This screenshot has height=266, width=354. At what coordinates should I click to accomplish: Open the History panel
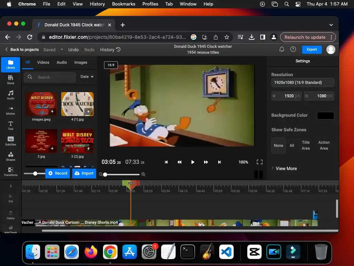pyautogui.click(x=110, y=50)
